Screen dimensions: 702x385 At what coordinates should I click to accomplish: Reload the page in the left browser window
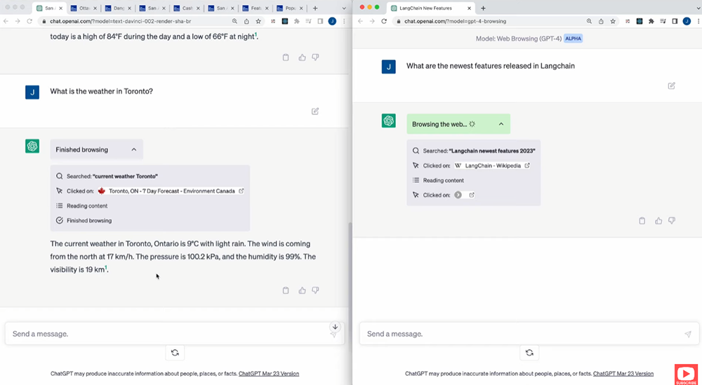point(29,21)
